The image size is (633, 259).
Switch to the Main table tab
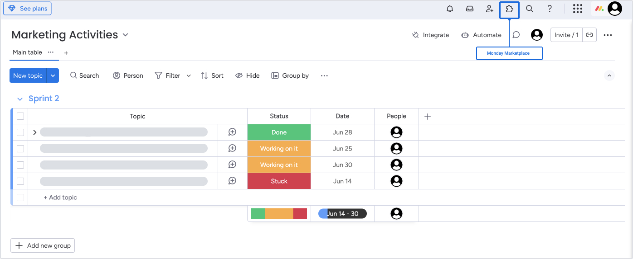coord(27,52)
